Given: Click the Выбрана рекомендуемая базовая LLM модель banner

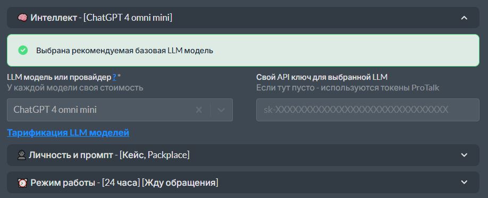Looking at the screenshot, I should tap(243, 50).
